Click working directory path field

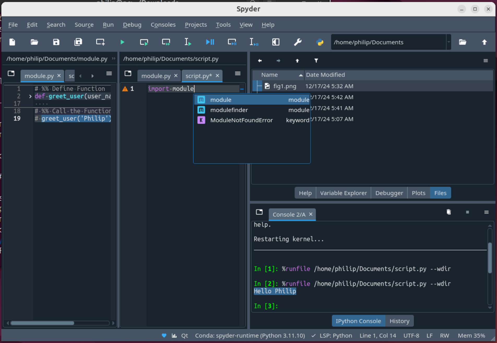click(388, 42)
